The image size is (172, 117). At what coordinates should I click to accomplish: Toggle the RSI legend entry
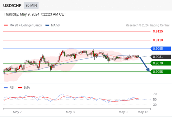tap(9, 88)
